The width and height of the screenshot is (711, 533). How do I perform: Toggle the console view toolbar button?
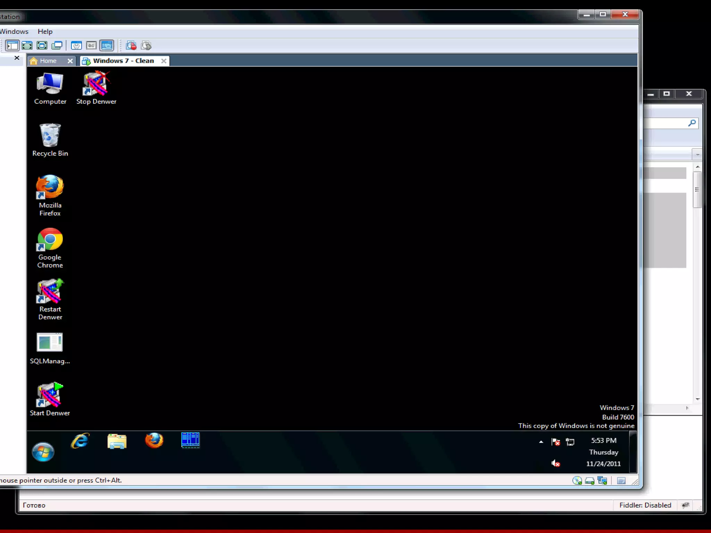(107, 45)
